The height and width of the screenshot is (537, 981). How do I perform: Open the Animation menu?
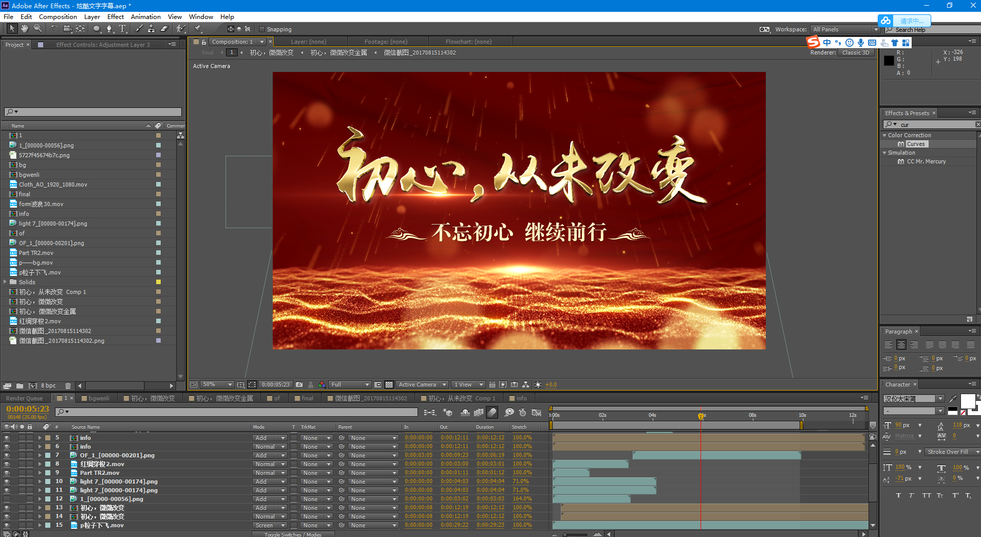pyautogui.click(x=145, y=16)
